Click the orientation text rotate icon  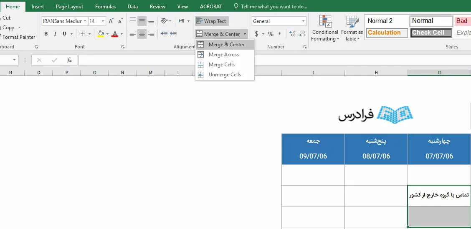(x=164, y=21)
